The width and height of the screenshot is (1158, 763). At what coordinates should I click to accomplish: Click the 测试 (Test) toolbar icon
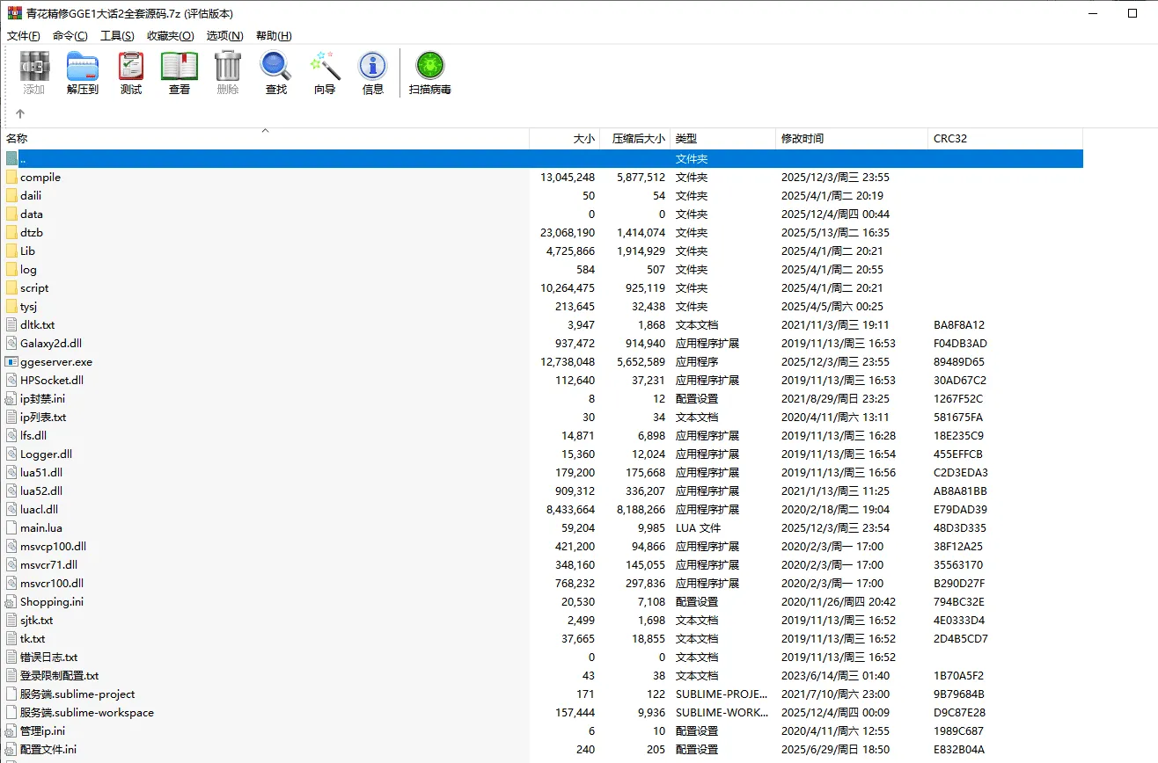(131, 66)
